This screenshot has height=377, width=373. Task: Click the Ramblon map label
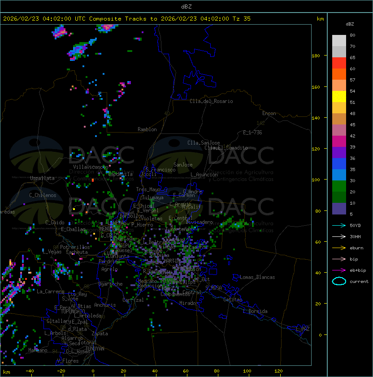(147, 129)
